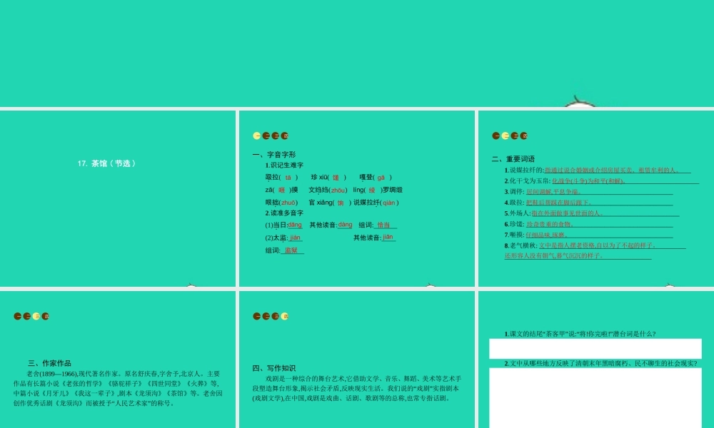Screen dimensions: 714x428
Task: Click the subheading '2.读准多音字'
Action: coord(284,213)
